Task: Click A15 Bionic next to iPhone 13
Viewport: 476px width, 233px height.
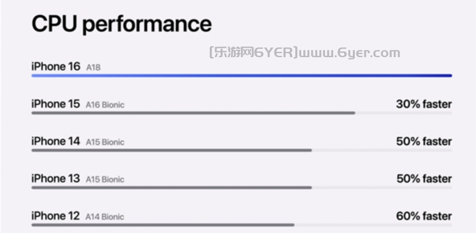Action: click(x=105, y=180)
